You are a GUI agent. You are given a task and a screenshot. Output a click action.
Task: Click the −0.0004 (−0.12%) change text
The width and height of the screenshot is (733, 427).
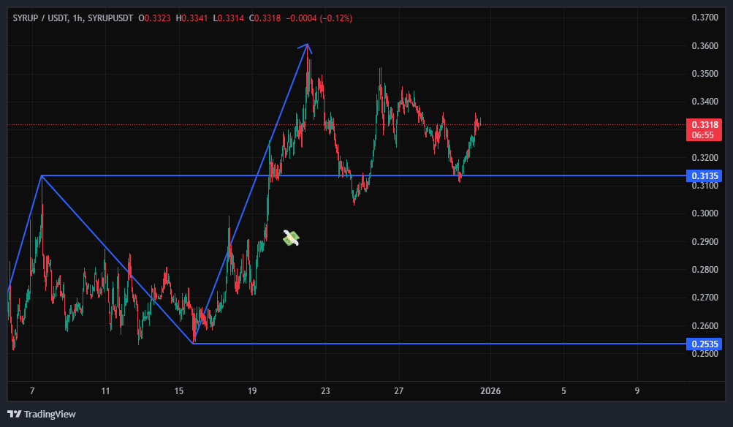(x=319, y=18)
